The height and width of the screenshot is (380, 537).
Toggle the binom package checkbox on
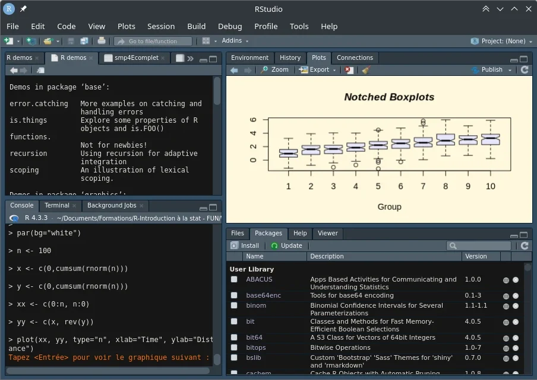[x=235, y=306]
